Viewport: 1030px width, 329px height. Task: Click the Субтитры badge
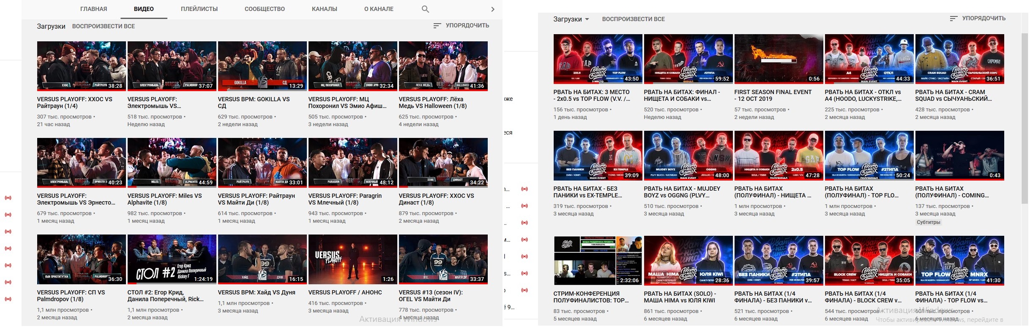[x=929, y=222]
